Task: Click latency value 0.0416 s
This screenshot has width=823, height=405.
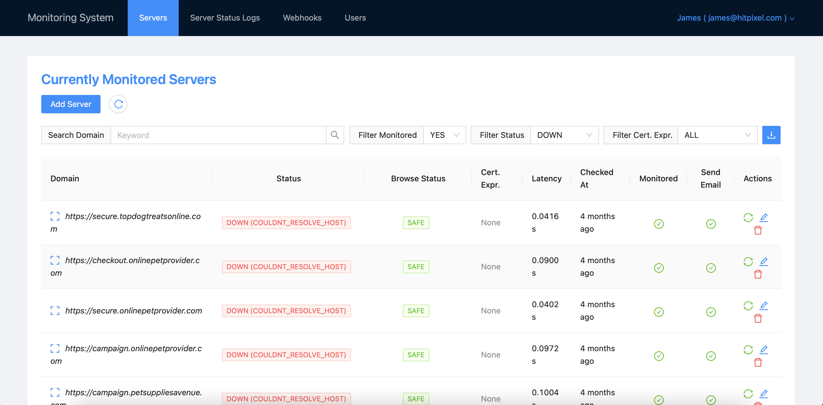Action: pos(545,223)
